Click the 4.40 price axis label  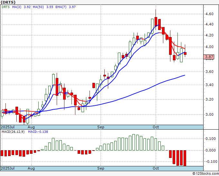click(x=209, y=24)
